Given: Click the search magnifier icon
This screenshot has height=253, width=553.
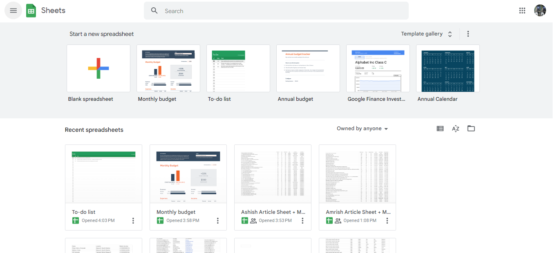Looking at the screenshot, I should point(154,11).
